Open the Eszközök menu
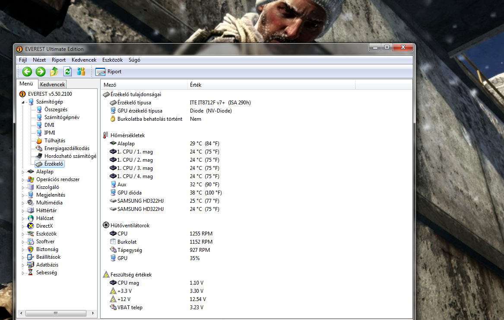Screen dimensions: 504x320 tap(112, 60)
